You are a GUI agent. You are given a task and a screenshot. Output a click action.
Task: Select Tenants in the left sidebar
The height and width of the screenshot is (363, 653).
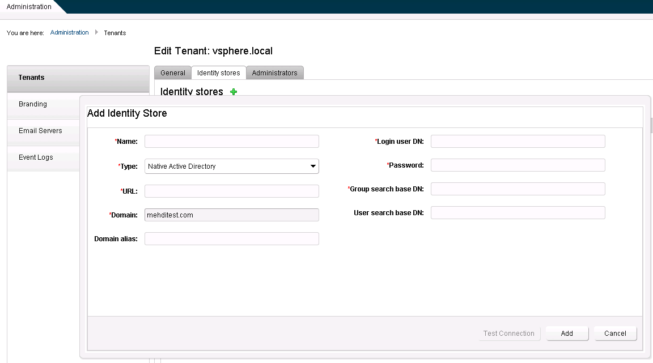32,78
